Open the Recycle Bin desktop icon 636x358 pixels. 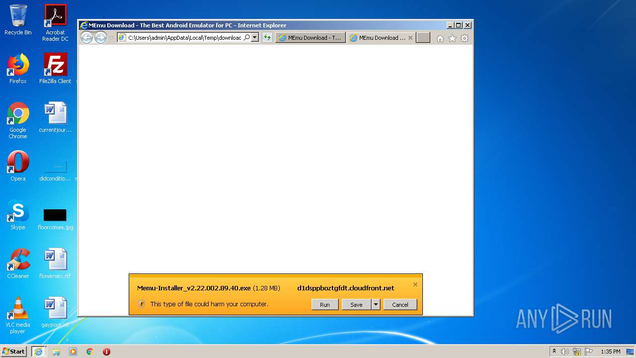(18, 20)
